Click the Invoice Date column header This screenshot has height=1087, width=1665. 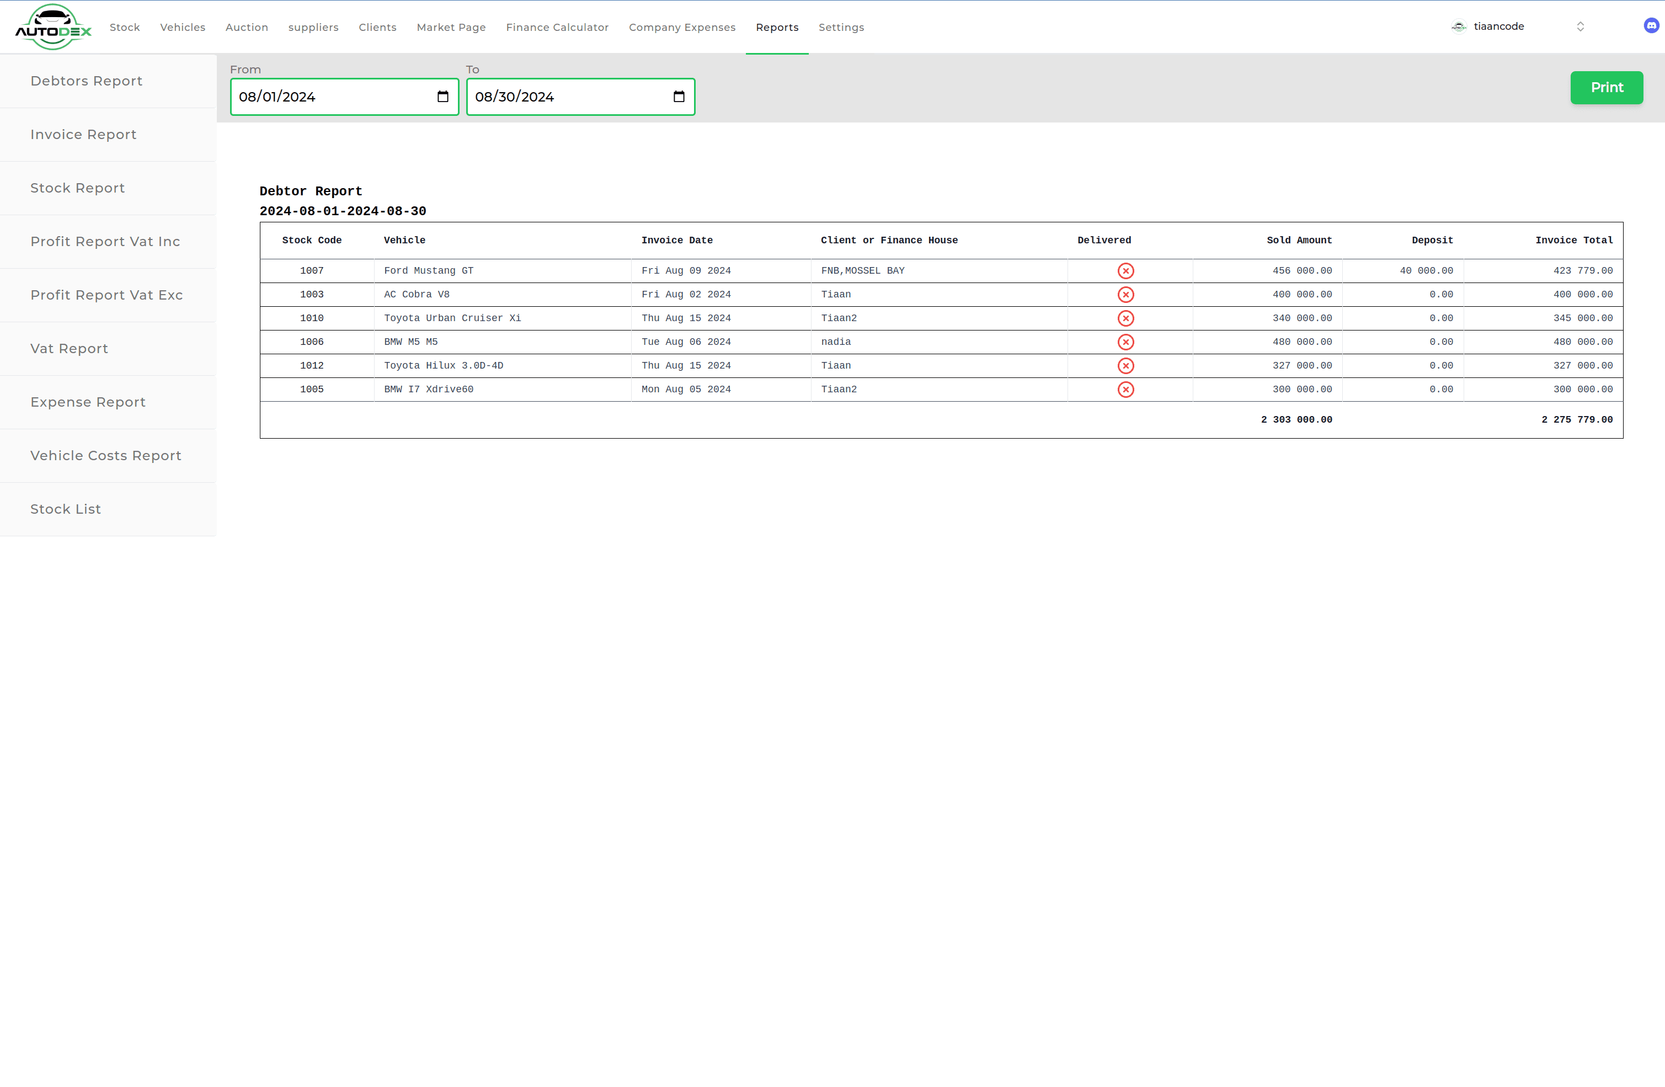[676, 240]
